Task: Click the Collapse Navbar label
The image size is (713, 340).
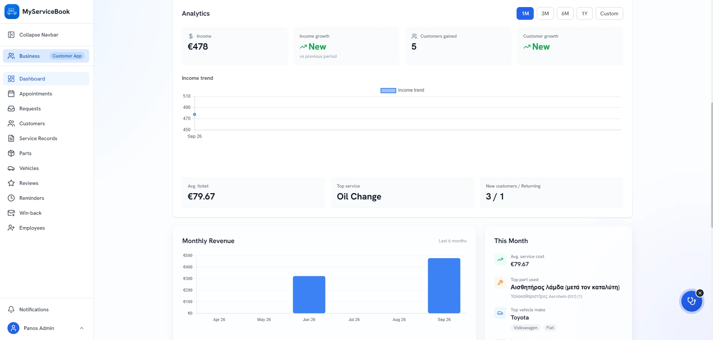Action: point(39,35)
